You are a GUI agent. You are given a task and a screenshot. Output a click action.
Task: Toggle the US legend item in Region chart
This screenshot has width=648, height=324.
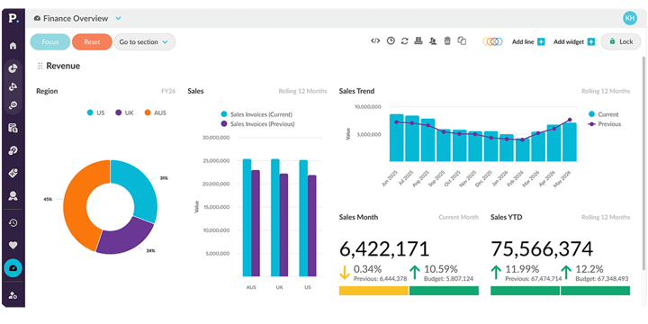point(95,112)
